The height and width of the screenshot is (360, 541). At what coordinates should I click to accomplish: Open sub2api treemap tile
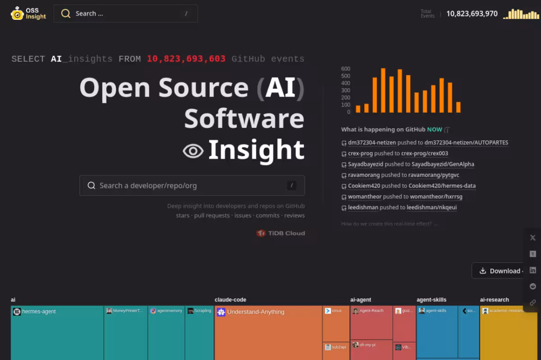(x=336, y=351)
